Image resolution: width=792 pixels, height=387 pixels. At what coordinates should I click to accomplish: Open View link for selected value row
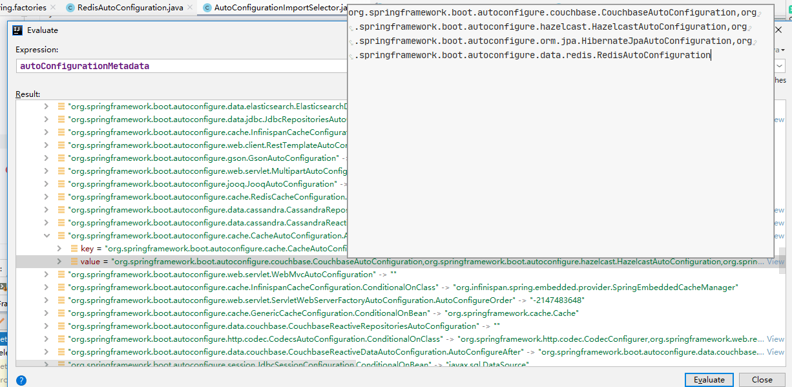pos(775,262)
